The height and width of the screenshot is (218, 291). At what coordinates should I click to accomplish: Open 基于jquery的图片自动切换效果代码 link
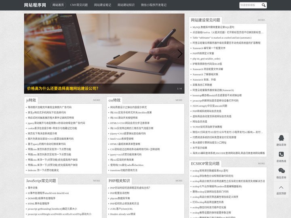point(46,144)
